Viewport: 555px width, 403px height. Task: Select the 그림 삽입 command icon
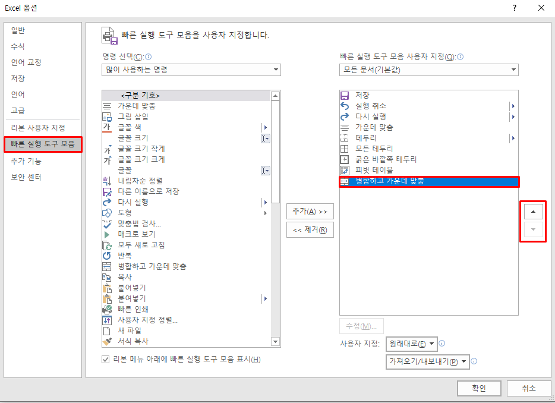click(106, 117)
